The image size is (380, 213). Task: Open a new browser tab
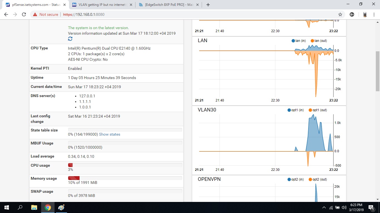pyautogui.click(x=208, y=5)
